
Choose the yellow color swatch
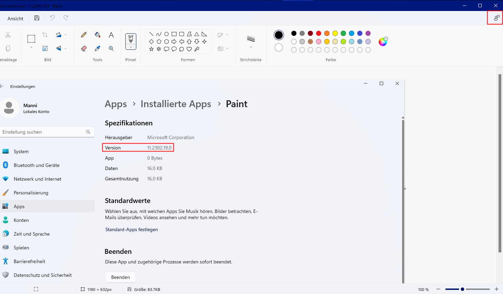[335, 33]
